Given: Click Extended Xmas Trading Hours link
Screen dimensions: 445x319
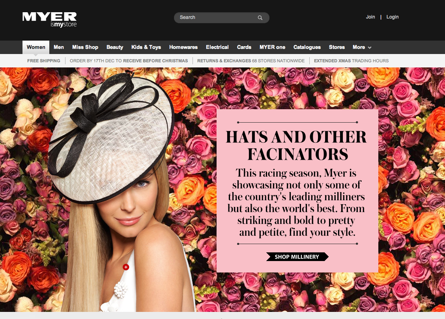Looking at the screenshot, I should coord(352,61).
